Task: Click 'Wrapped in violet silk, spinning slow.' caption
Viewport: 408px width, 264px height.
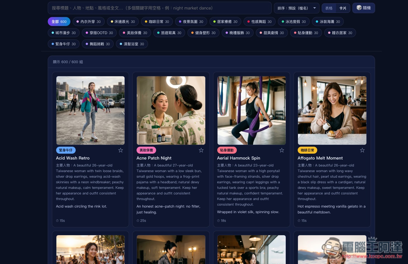Action: (x=248, y=212)
